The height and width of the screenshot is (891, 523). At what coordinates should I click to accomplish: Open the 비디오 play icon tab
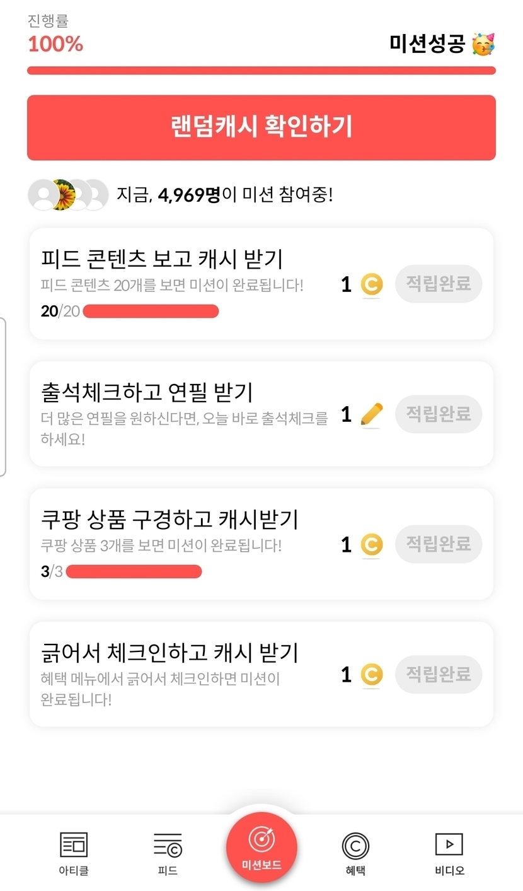[x=449, y=845]
